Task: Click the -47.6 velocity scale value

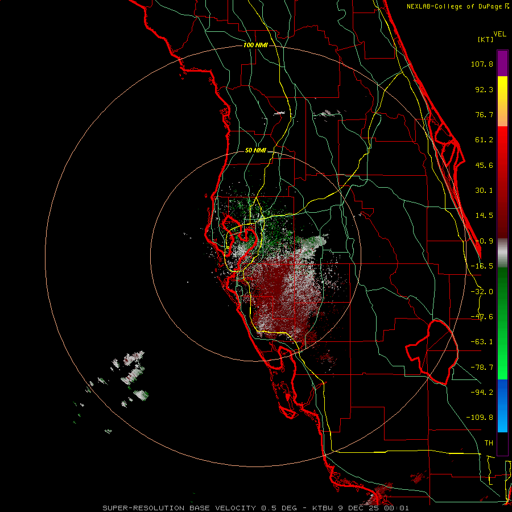Action: pyautogui.click(x=482, y=317)
